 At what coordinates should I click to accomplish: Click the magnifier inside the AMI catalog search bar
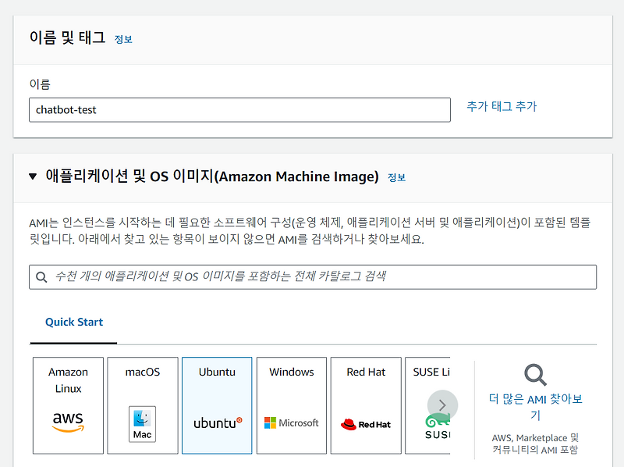[41, 276]
